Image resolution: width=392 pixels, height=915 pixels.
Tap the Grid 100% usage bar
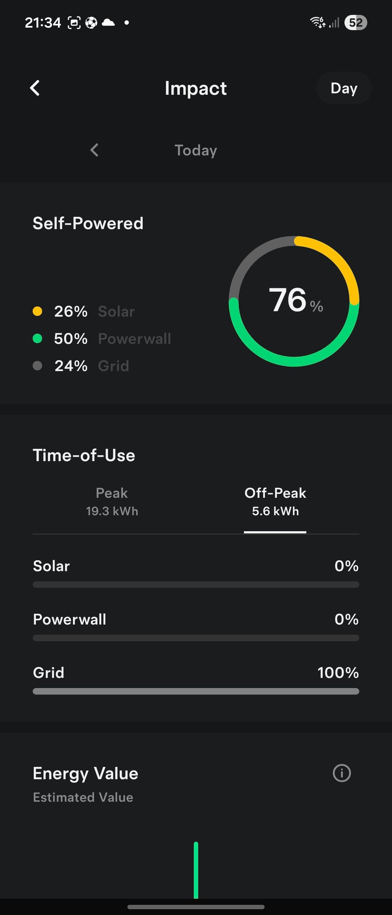[196, 691]
